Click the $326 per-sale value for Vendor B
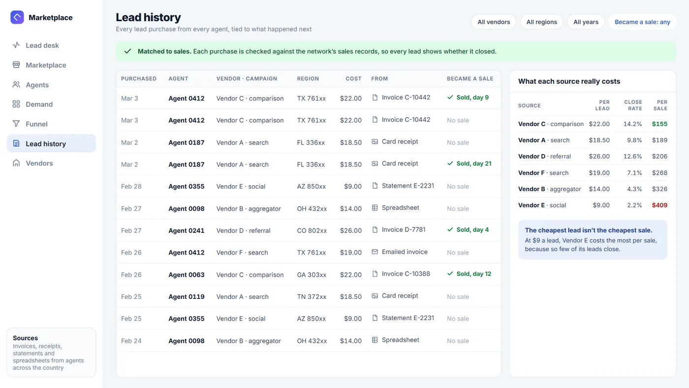689x388 pixels. tap(659, 189)
